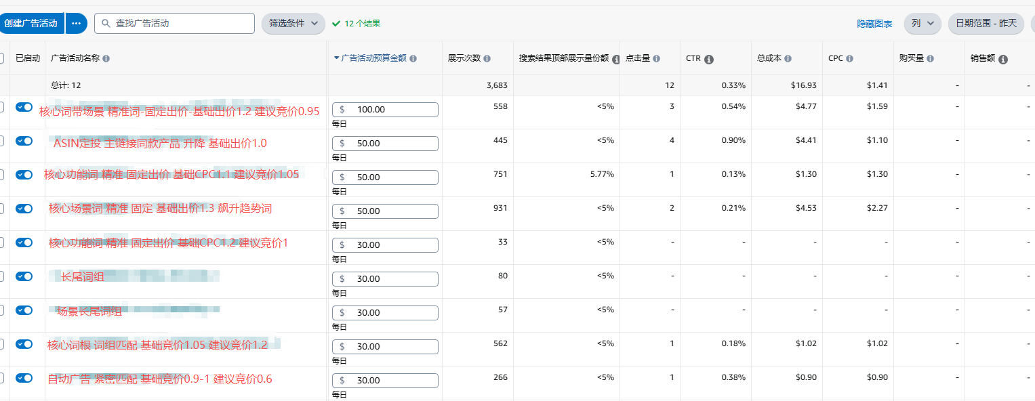Click info icon next to 总成本
The height and width of the screenshot is (401, 1035).
pyautogui.click(x=789, y=59)
